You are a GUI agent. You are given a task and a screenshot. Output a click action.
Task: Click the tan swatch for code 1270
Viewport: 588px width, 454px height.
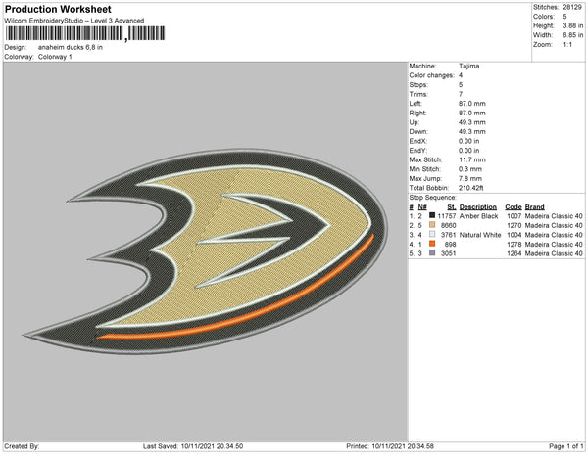point(432,225)
